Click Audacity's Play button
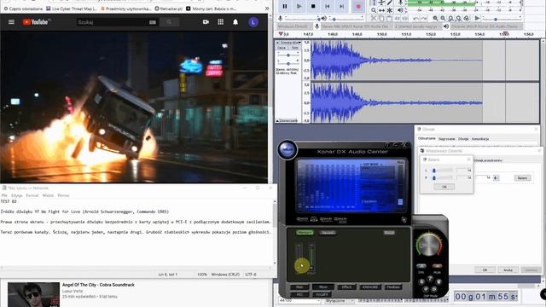Image resolution: width=546 pixels, height=307 pixels. 299,6
